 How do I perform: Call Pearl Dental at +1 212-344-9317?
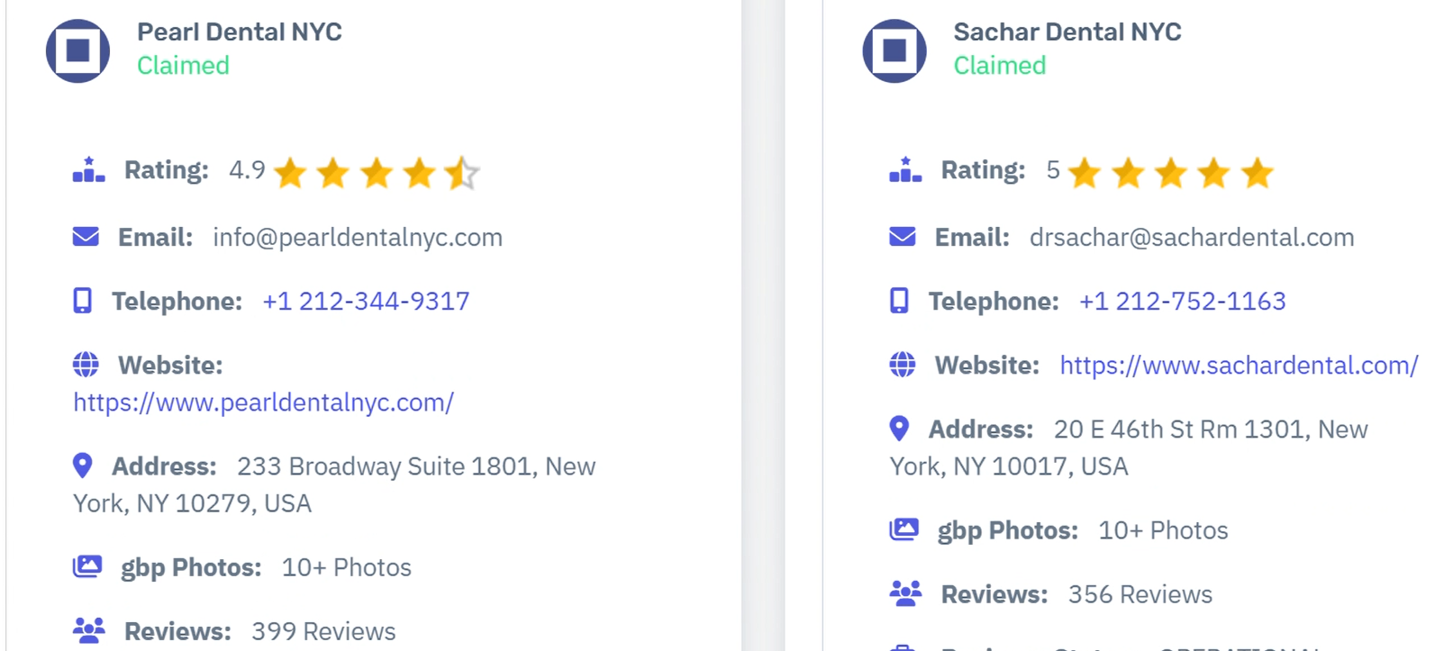[366, 301]
